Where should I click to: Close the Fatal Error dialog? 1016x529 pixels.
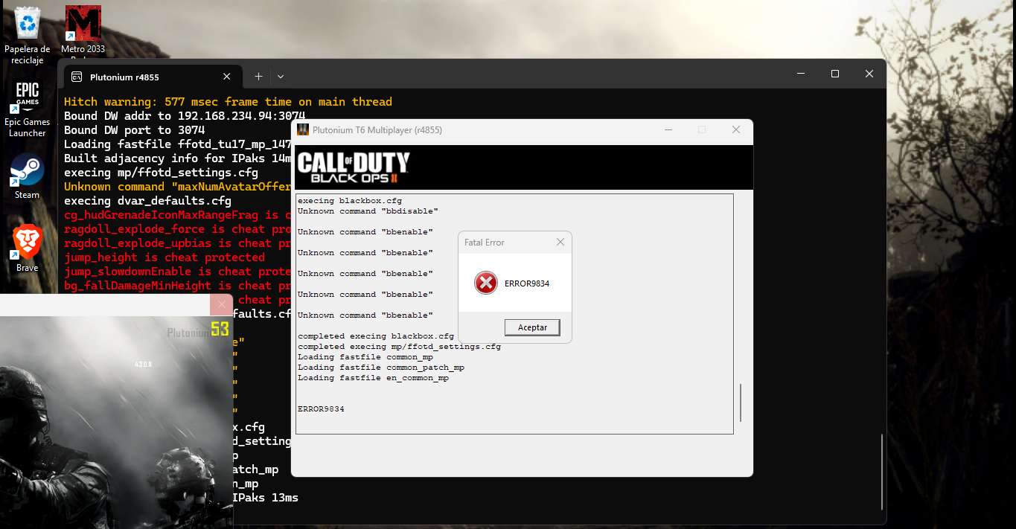click(560, 242)
